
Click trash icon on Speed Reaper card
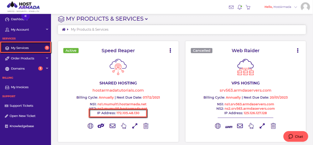point(146,126)
